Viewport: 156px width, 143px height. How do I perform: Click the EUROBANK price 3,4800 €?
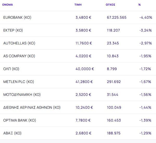pos(83,17)
